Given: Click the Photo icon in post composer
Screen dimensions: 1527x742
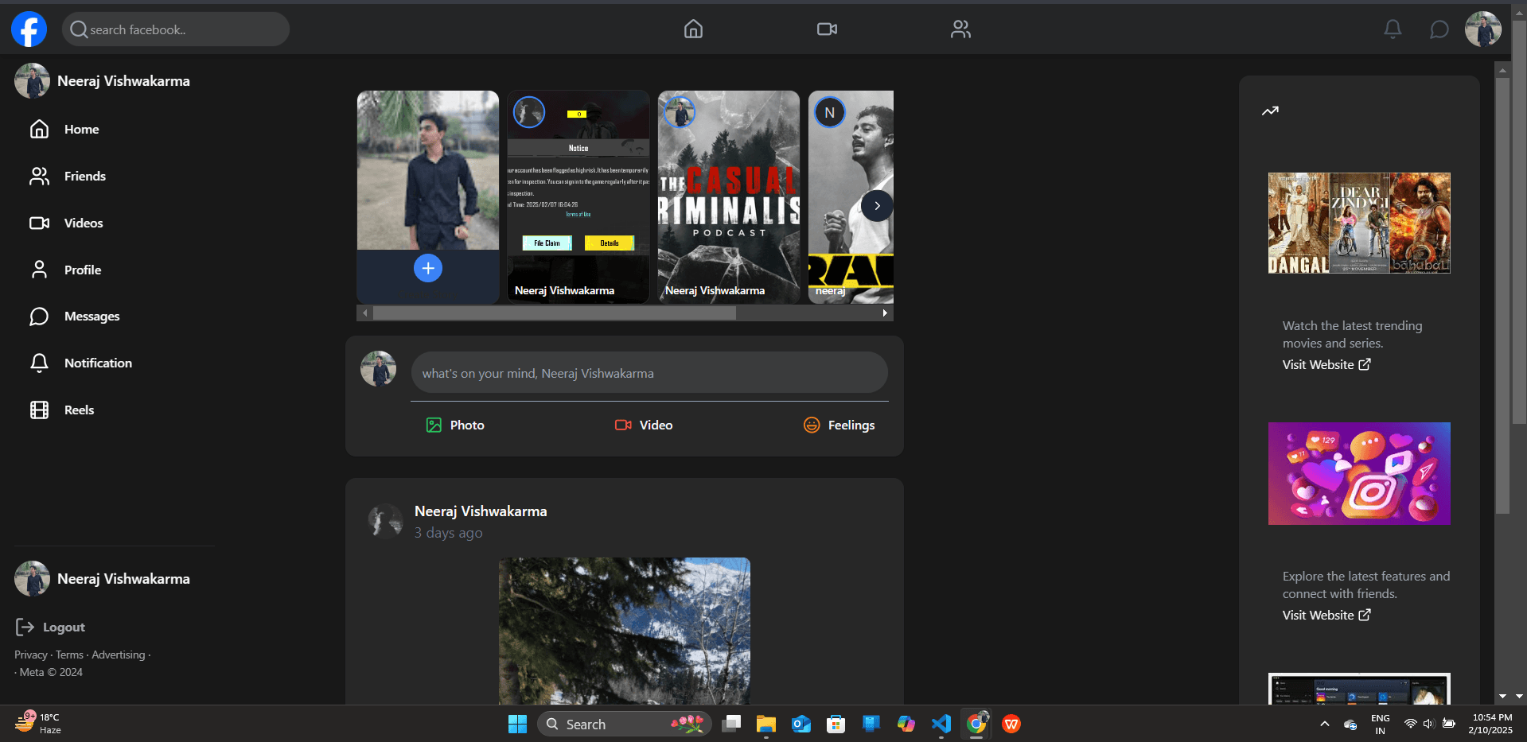Looking at the screenshot, I should click(x=434, y=425).
